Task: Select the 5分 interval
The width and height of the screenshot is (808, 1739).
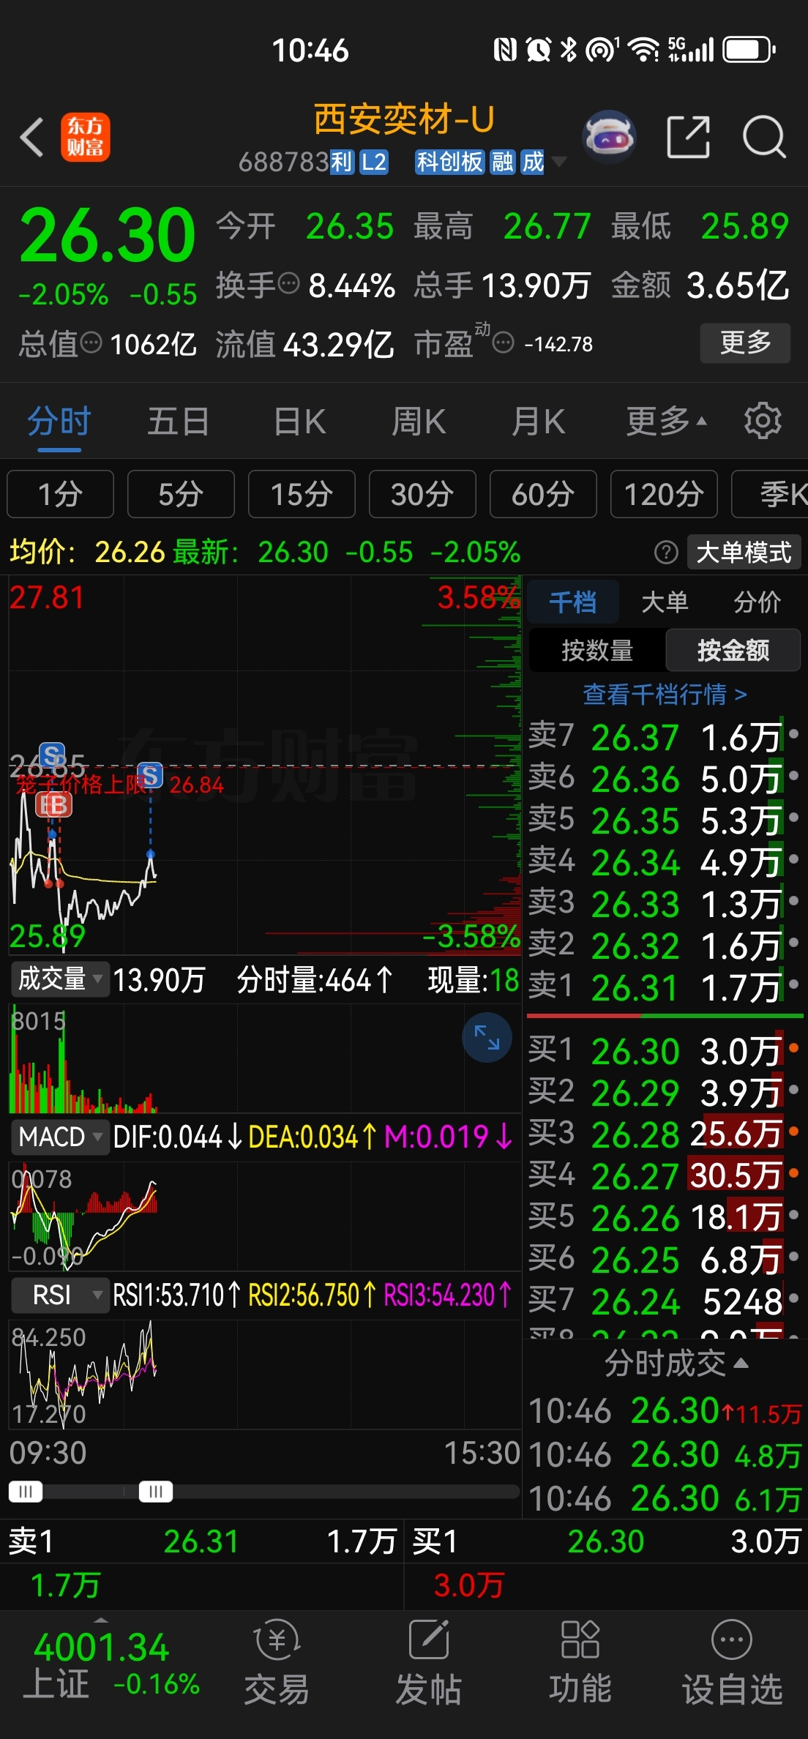Action: click(181, 494)
